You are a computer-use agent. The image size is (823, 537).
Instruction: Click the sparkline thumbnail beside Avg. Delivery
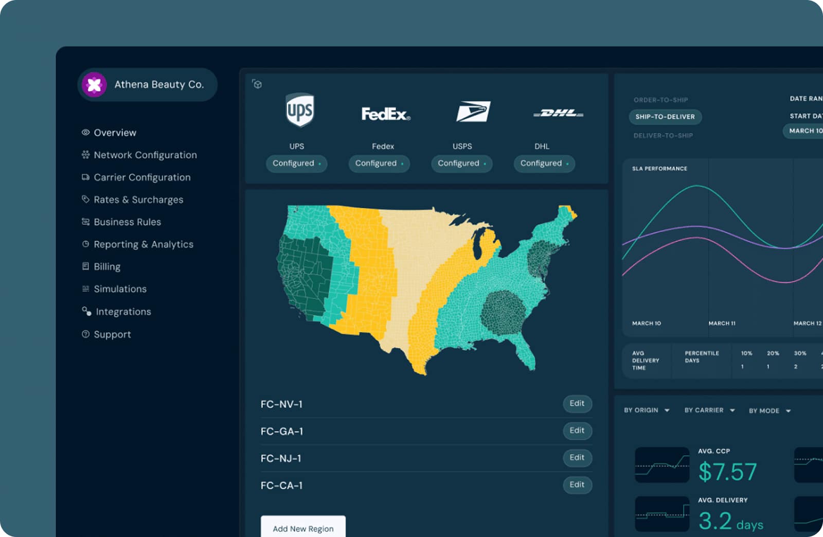(x=662, y=513)
